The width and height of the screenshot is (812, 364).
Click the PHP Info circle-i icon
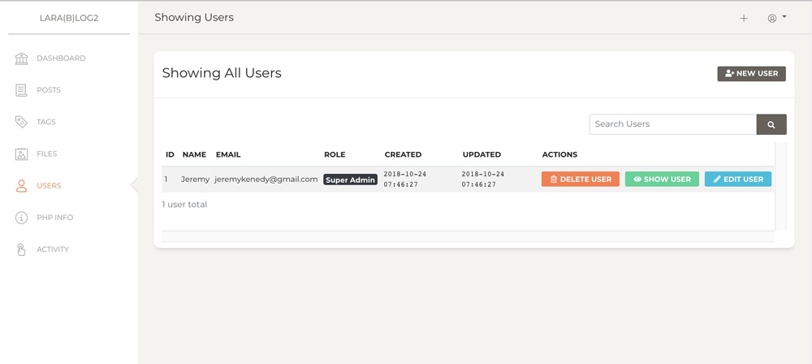coord(21,218)
